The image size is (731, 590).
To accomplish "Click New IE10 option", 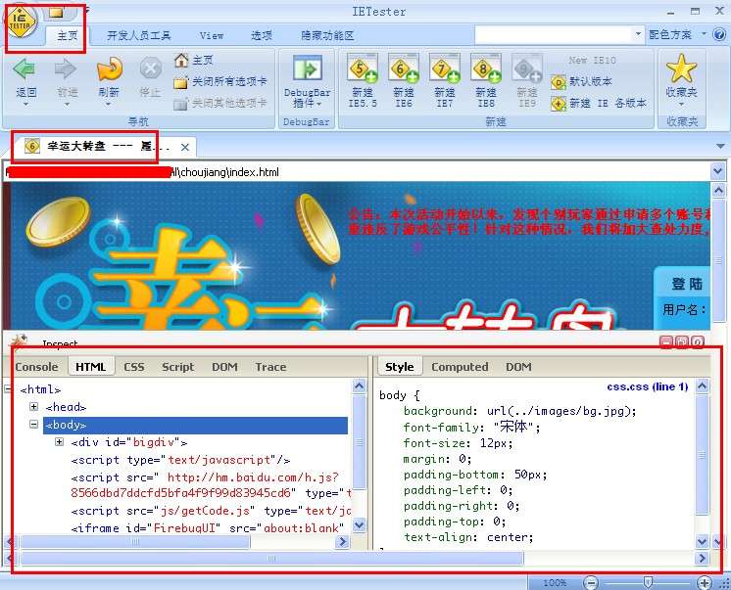I will tap(592, 60).
